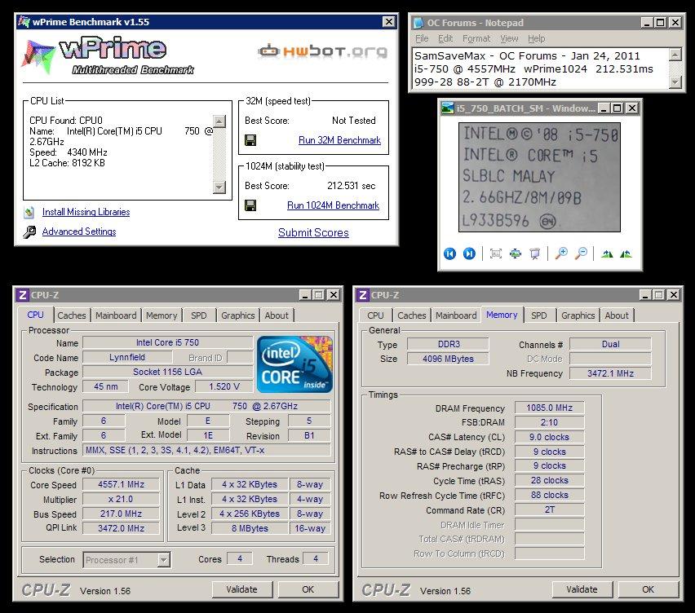Switch to Memory tab in left CPU-Z
Screen dimensions: 695x613
(162, 315)
